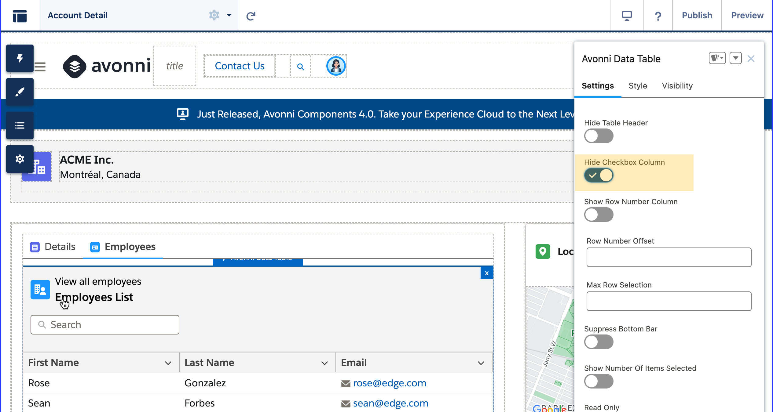The width and height of the screenshot is (773, 412).
Task: Click the Row Number Offset field
Action: [669, 257]
